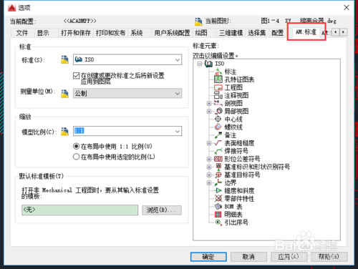
Task: Expand the 表面粗糙度 tree node
Action: [209, 143]
